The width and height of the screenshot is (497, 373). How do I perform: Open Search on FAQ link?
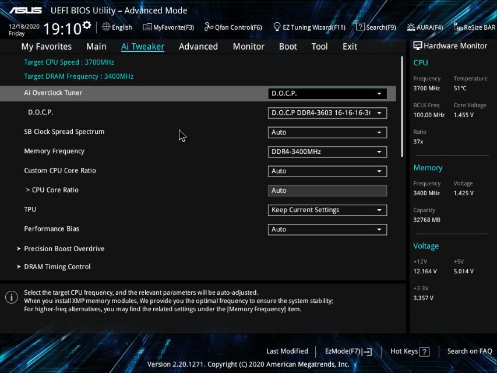pos(470,351)
